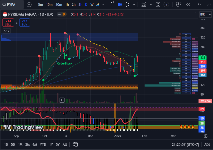
Task: Set date range to YTD
Action: click(x=43, y=144)
